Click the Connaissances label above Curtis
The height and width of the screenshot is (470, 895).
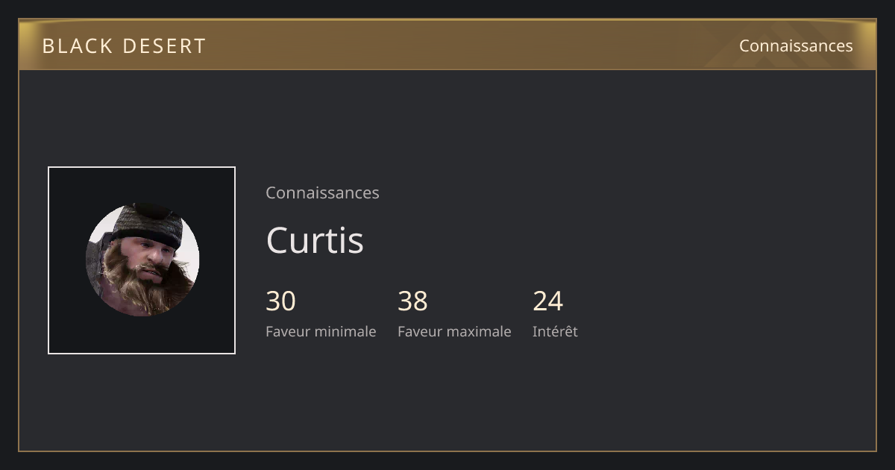click(322, 192)
